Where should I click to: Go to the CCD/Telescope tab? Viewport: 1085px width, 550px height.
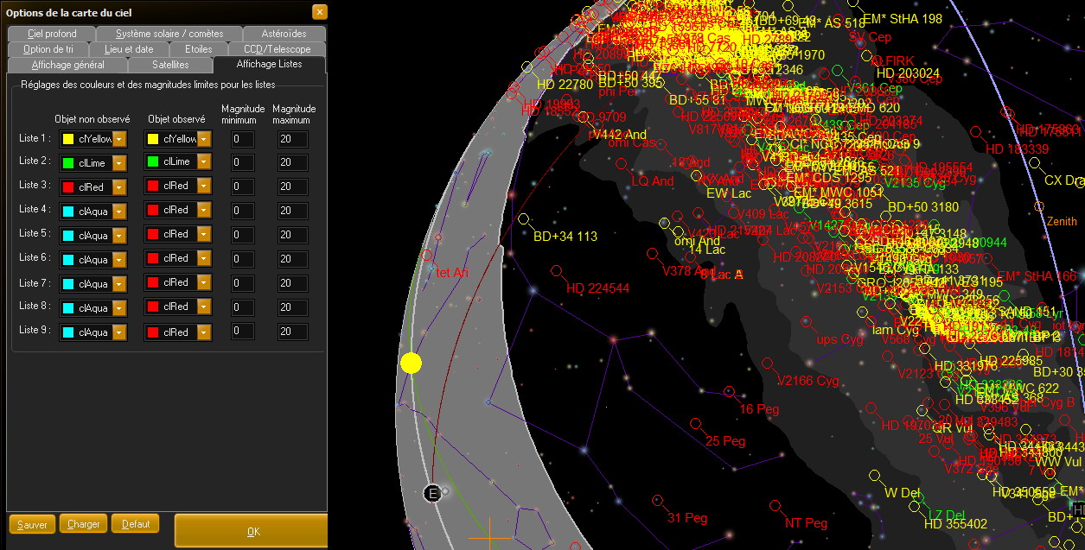pyautogui.click(x=277, y=49)
